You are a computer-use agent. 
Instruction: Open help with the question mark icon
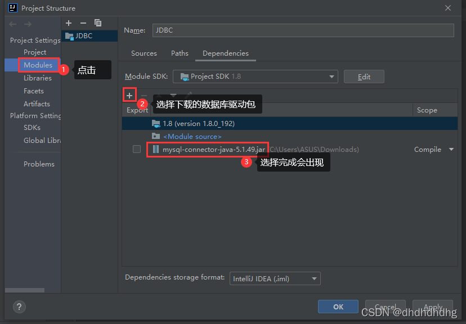[19, 307]
